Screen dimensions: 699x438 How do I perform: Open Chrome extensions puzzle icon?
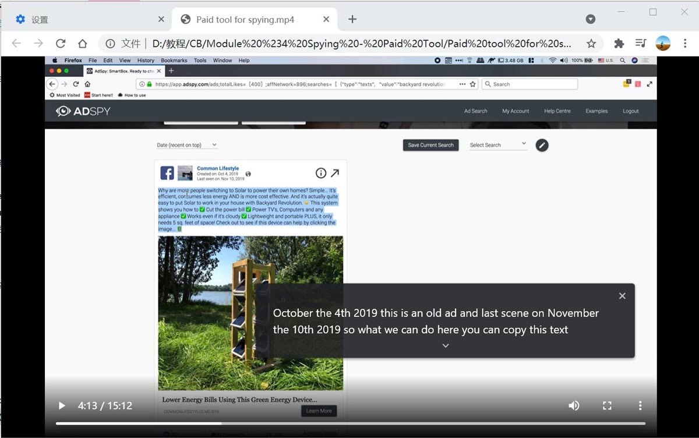click(x=619, y=44)
